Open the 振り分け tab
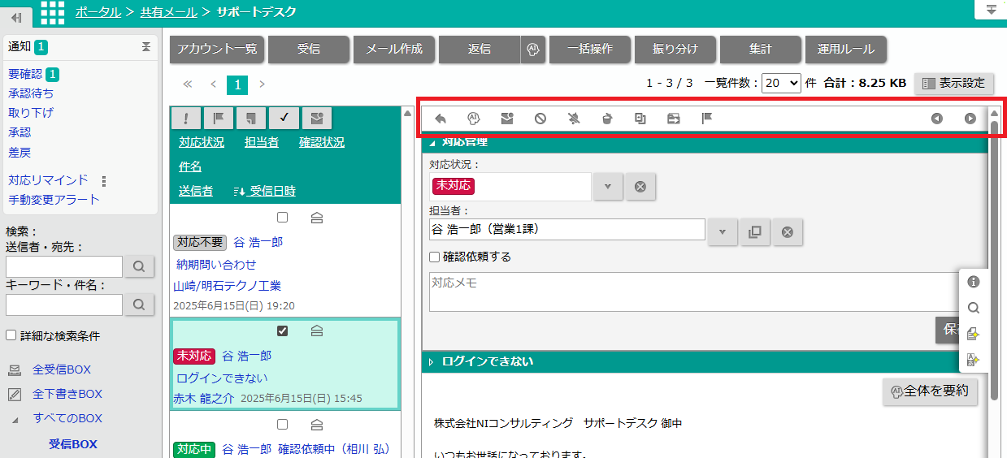Viewport: 1007px width, 458px height. point(675,49)
